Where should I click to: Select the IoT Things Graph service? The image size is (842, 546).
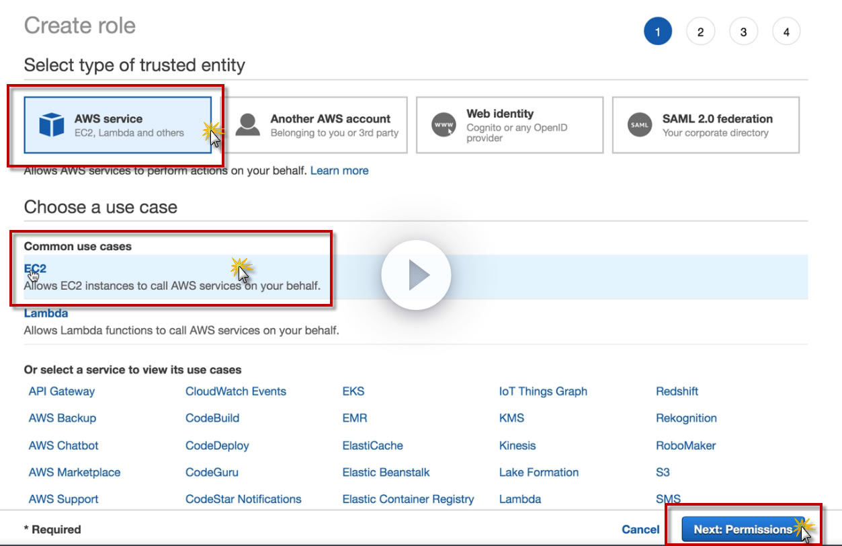tap(543, 391)
